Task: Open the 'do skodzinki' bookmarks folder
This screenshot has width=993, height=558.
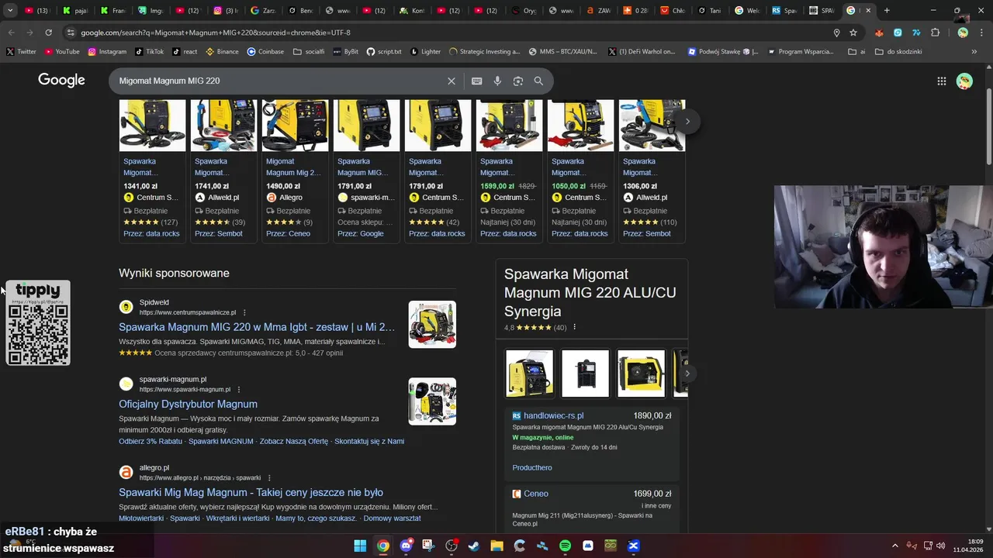Action: [x=898, y=52]
